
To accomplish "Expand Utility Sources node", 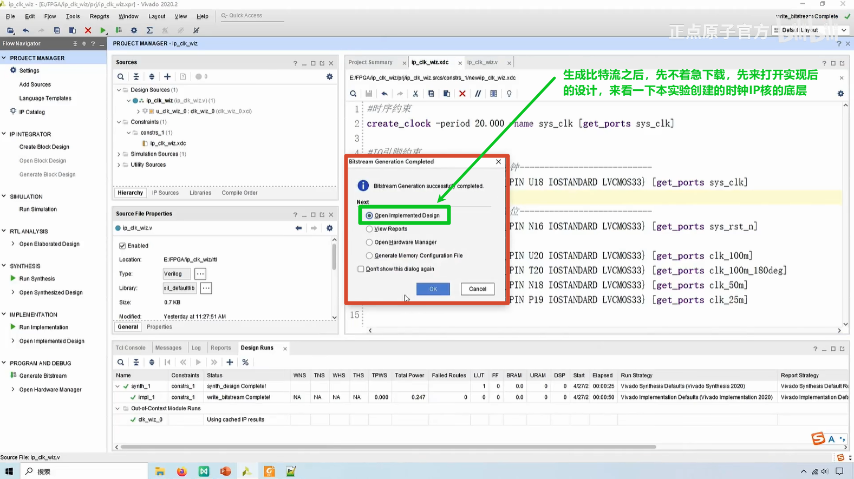I will tap(119, 165).
